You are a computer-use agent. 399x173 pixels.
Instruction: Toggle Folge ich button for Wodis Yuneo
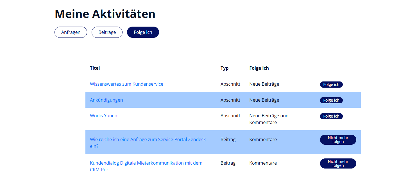(331, 116)
